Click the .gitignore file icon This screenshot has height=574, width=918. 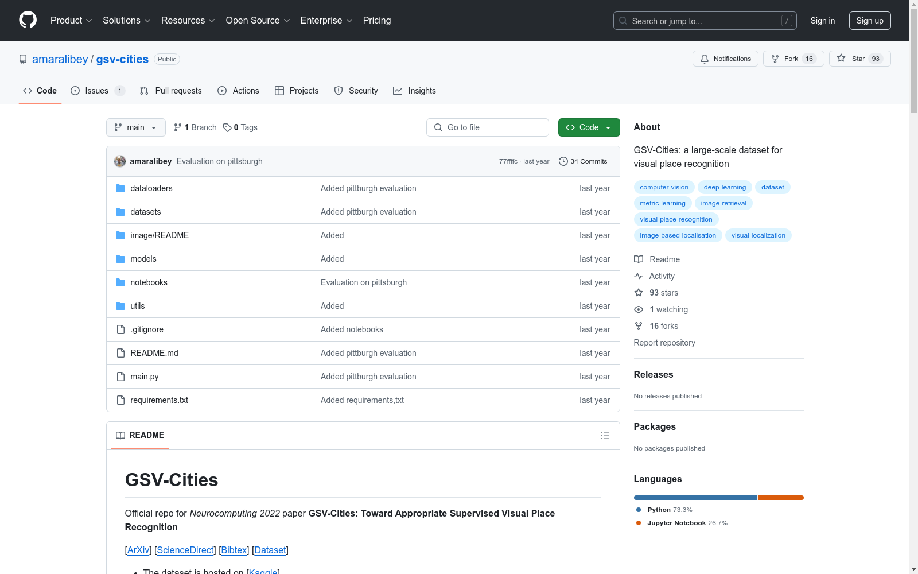120,329
